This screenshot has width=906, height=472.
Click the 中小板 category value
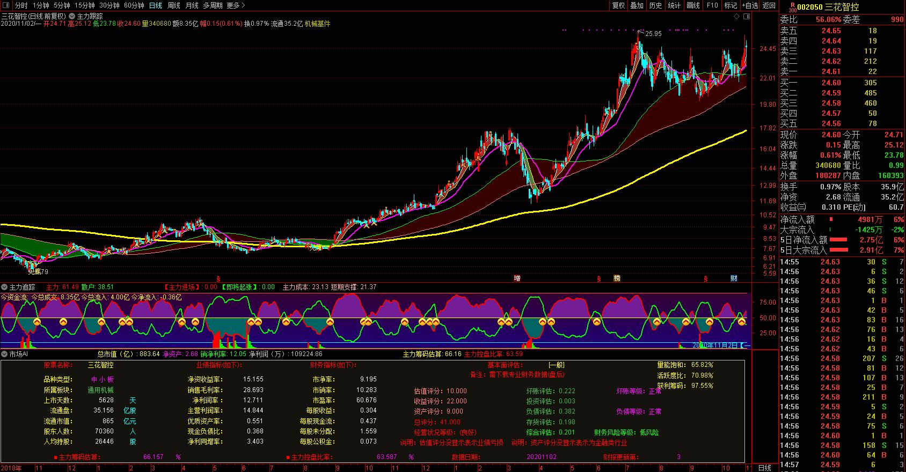click(x=102, y=379)
